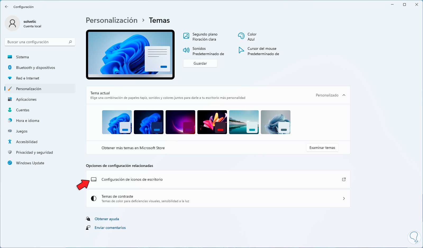423x248 pixels.
Task: Open Cursor del mouse setting
Action: click(259, 51)
